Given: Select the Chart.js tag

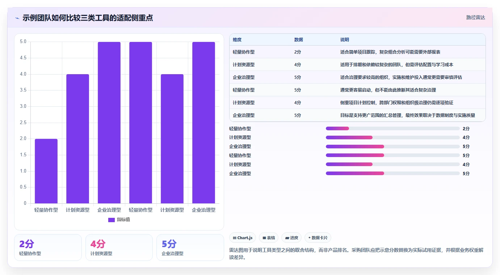Looking at the screenshot, I should click(x=243, y=238).
